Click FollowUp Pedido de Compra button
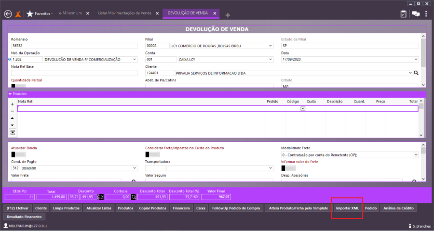Image resolution: width=434 pixels, height=231 pixels. 236,208
